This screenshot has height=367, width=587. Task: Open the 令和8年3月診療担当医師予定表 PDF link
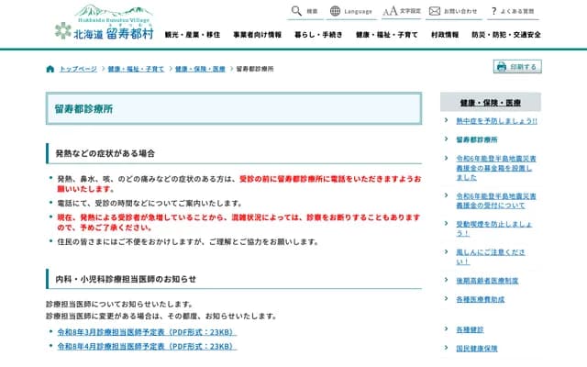pyautogui.click(x=147, y=332)
